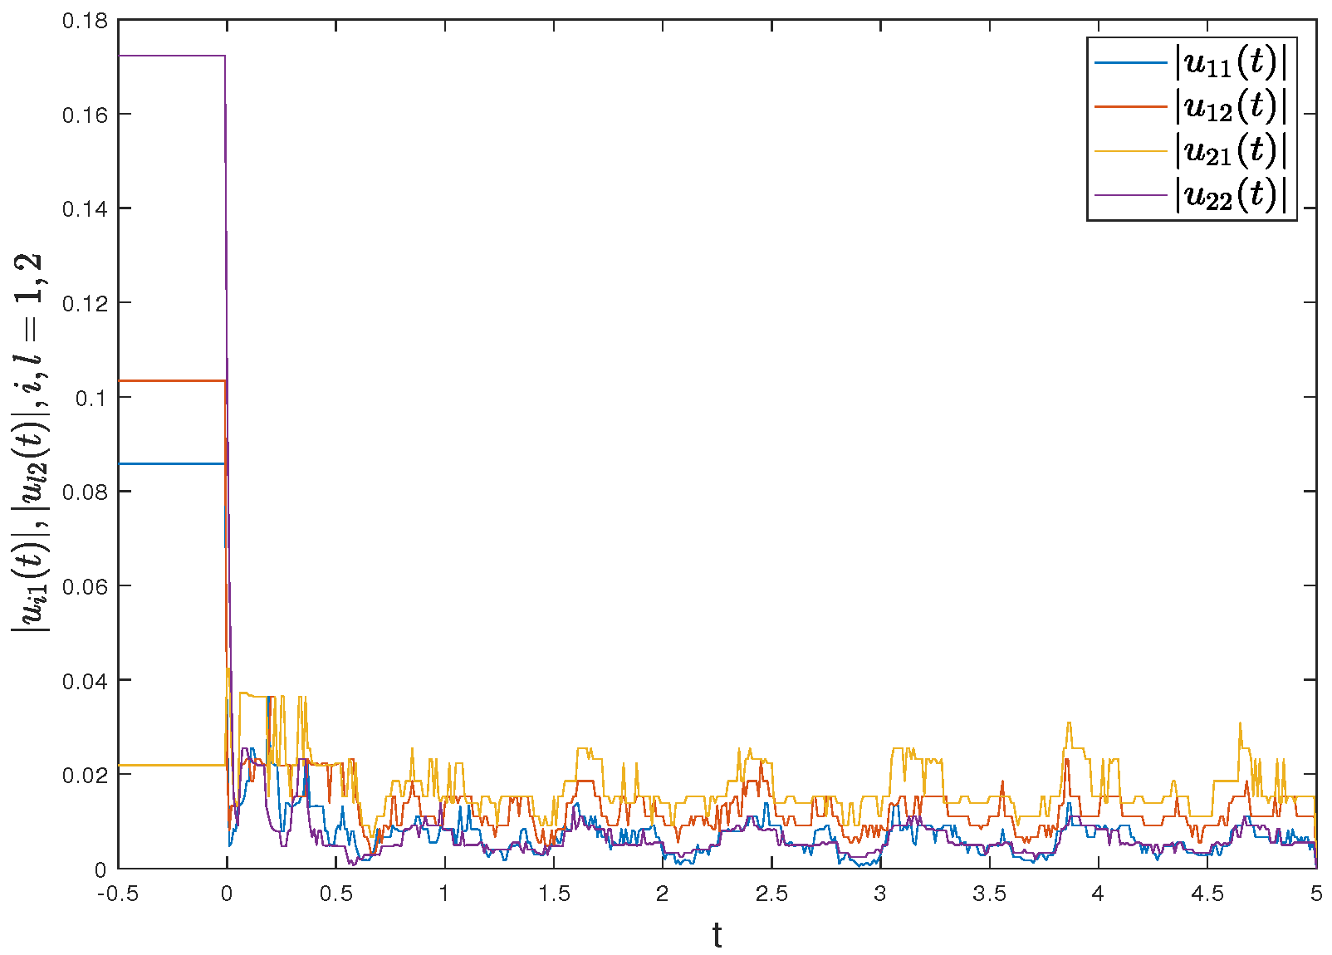Click the yellow curve's flat segment before t=0
The width and height of the screenshot is (1332, 955).
(x=172, y=765)
